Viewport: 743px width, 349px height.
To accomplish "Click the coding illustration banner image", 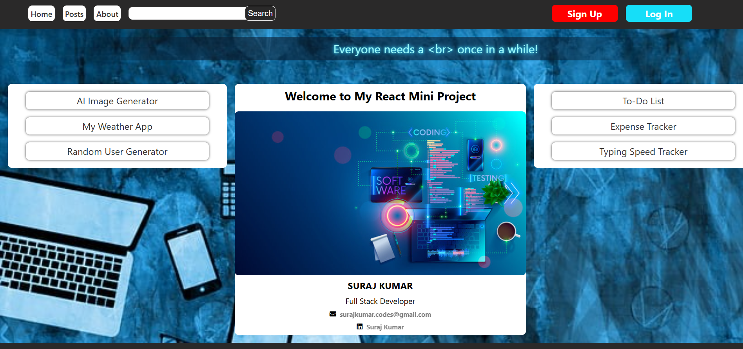I will click(x=380, y=193).
